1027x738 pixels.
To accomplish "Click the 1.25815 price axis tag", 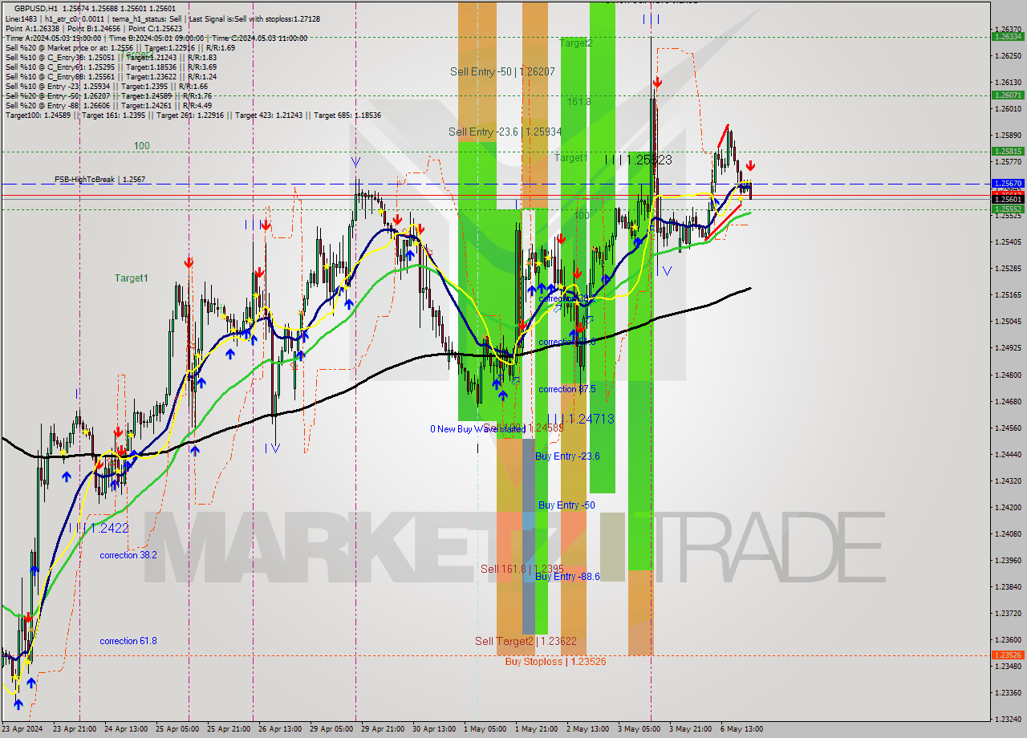I will tap(1008, 151).
